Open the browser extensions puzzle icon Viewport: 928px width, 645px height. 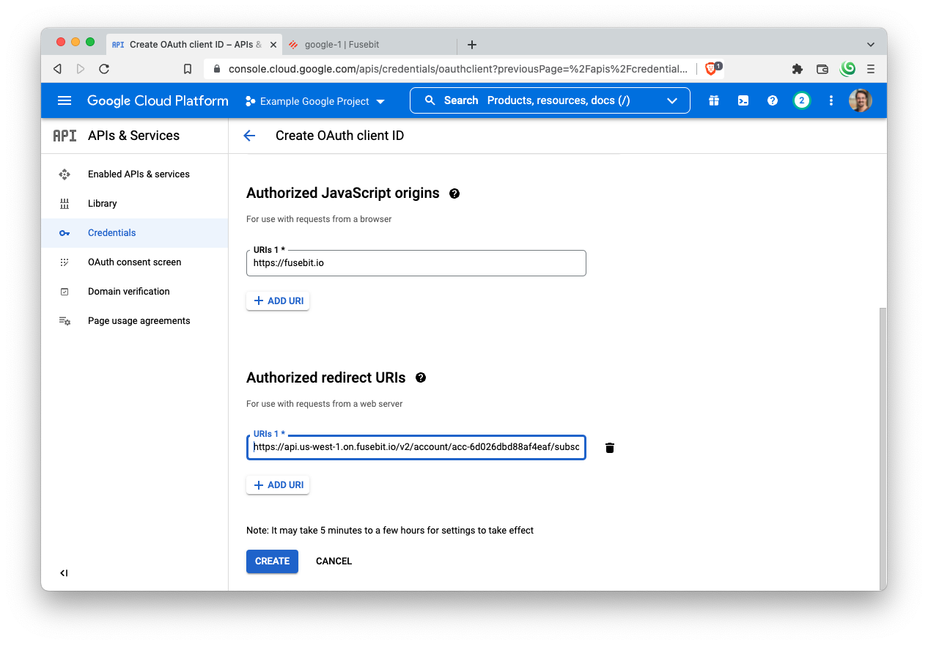[798, 69]
